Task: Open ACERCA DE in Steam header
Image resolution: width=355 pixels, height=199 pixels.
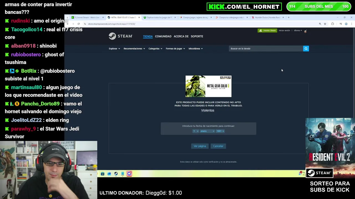Action: click(181, 36)
